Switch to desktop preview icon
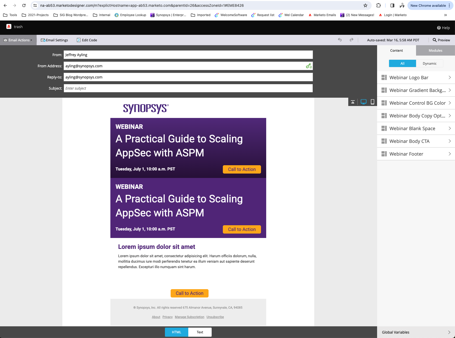Image resolution: width=455 pixels, height=338 pixels. (363, 102)
